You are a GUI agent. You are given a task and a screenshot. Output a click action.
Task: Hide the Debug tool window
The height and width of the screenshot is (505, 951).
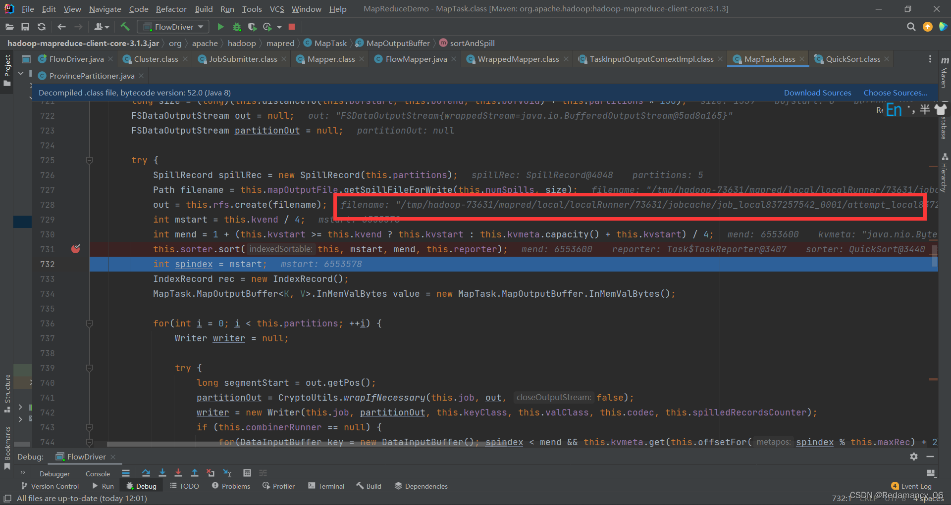pyautogui.click(x=930, y=457)
